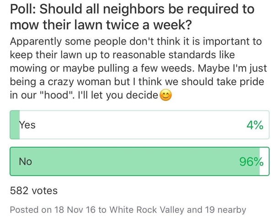279x219 pixels.
Task: Click "White Rock Valley" in the posted line
Action: (147, 209)
